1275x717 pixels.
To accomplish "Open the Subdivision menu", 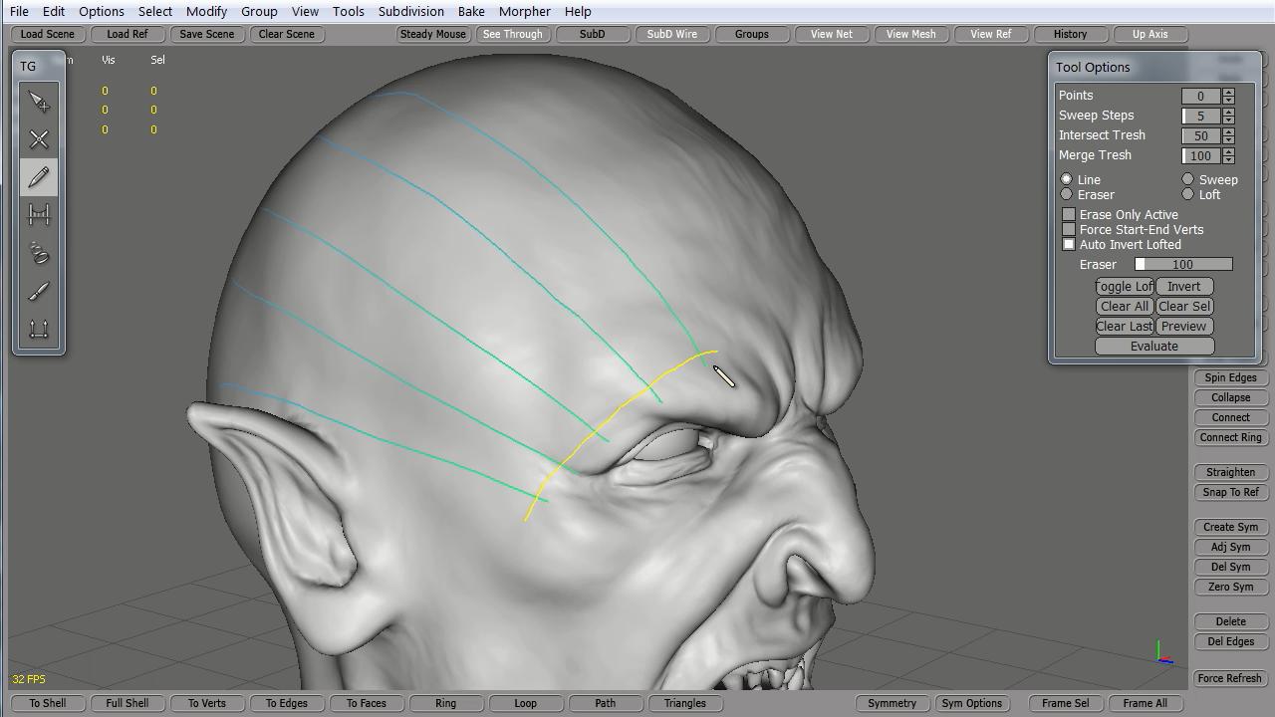I will coord(410,11).
